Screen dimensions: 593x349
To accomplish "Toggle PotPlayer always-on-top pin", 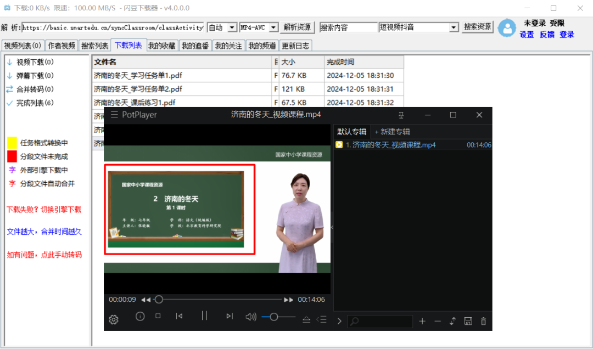I will point(400,115).
